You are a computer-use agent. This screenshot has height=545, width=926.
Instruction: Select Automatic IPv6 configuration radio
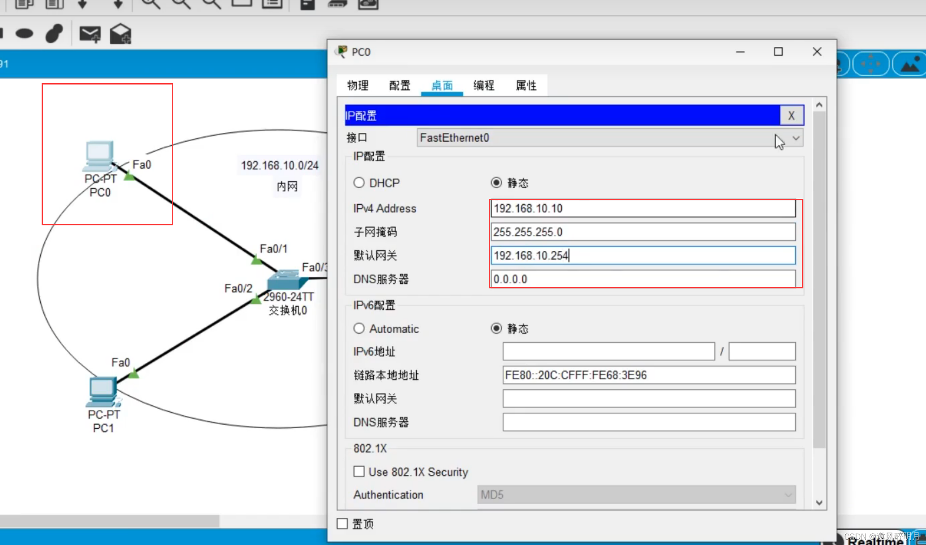359,329
